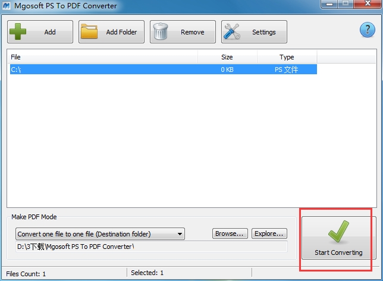The width and height of the screenshot is (383, 281).
Task: Click the Add Folder button
Action: 111,32
